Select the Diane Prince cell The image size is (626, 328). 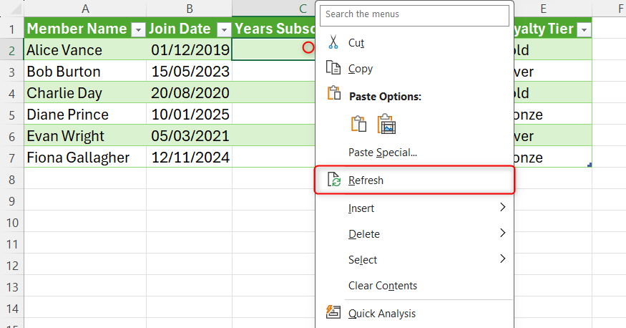click(85, 115)
